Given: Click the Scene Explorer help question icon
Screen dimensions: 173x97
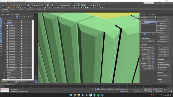Looking at the screenshot, I should tap(31, 17).
